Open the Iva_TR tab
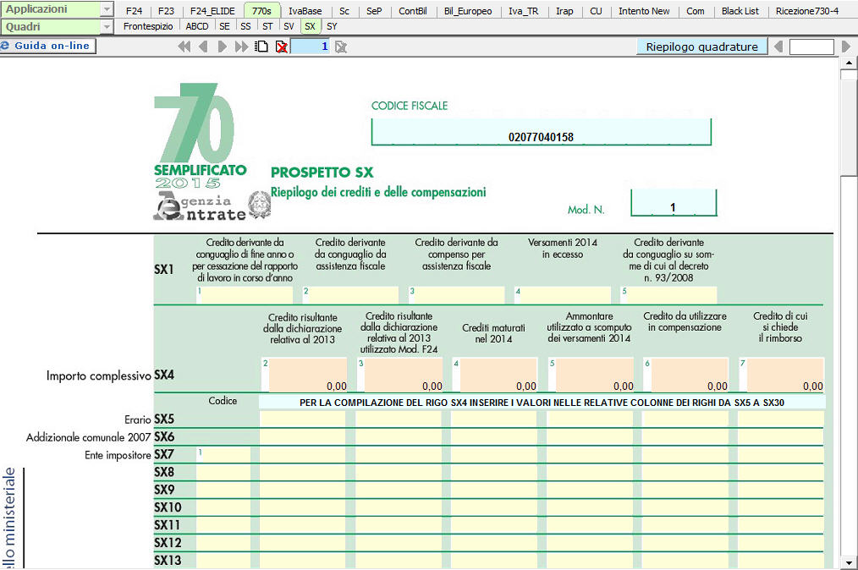Screen dimensions: 858x570 tap(523, 11)
